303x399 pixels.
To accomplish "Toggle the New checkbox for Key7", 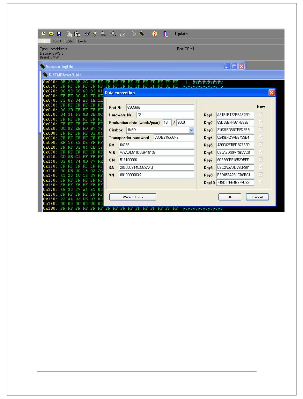I will pyautogui.click(x=261, y=160).
